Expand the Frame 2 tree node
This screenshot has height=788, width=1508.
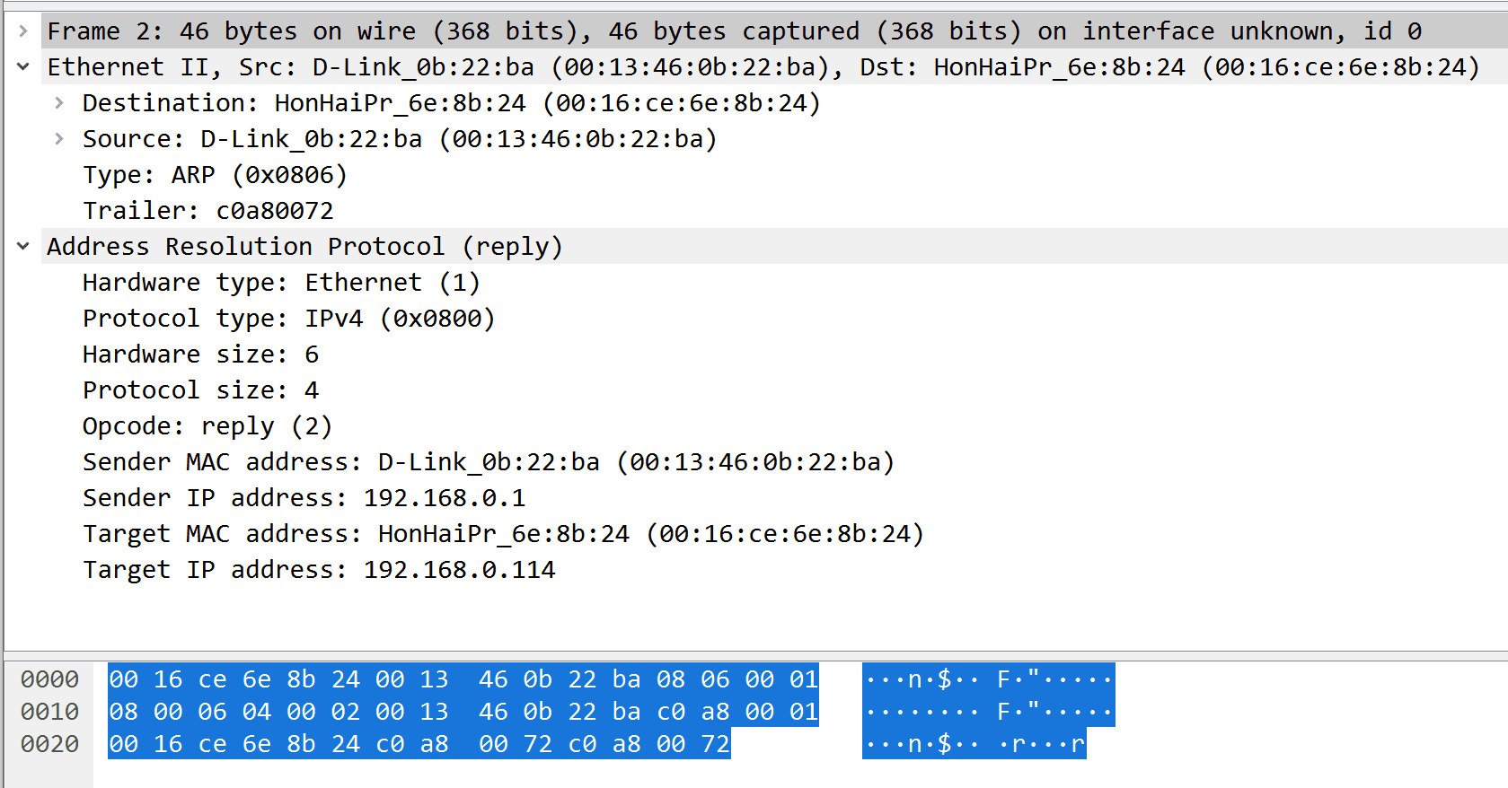click(x=23, y=31)
